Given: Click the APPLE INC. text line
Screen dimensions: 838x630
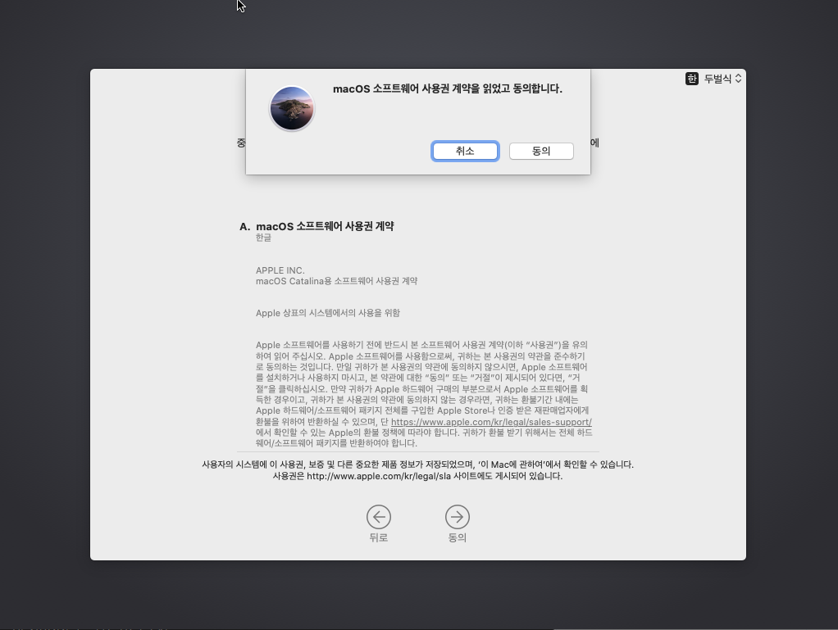Looking at the screenshot, I should click(280, 270).
